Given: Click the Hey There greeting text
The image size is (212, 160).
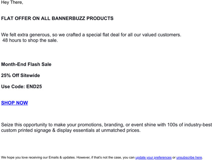Looking at the screenshot, I should (12, 2).
